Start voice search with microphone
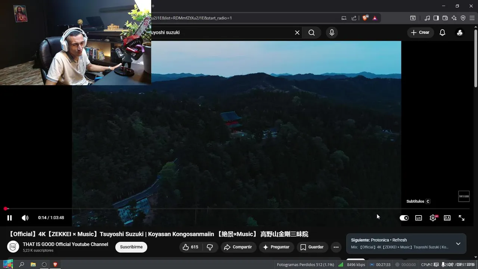 pos(332,33)
